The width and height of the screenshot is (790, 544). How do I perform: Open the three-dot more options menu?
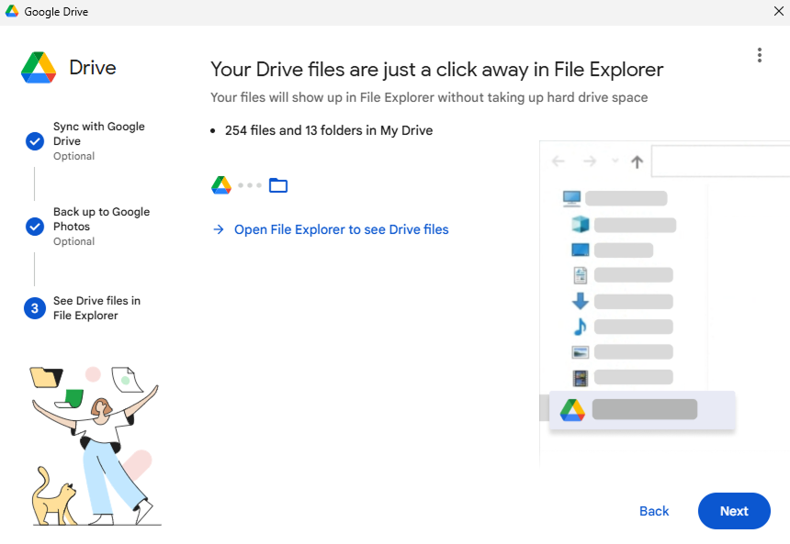(759, 55)
